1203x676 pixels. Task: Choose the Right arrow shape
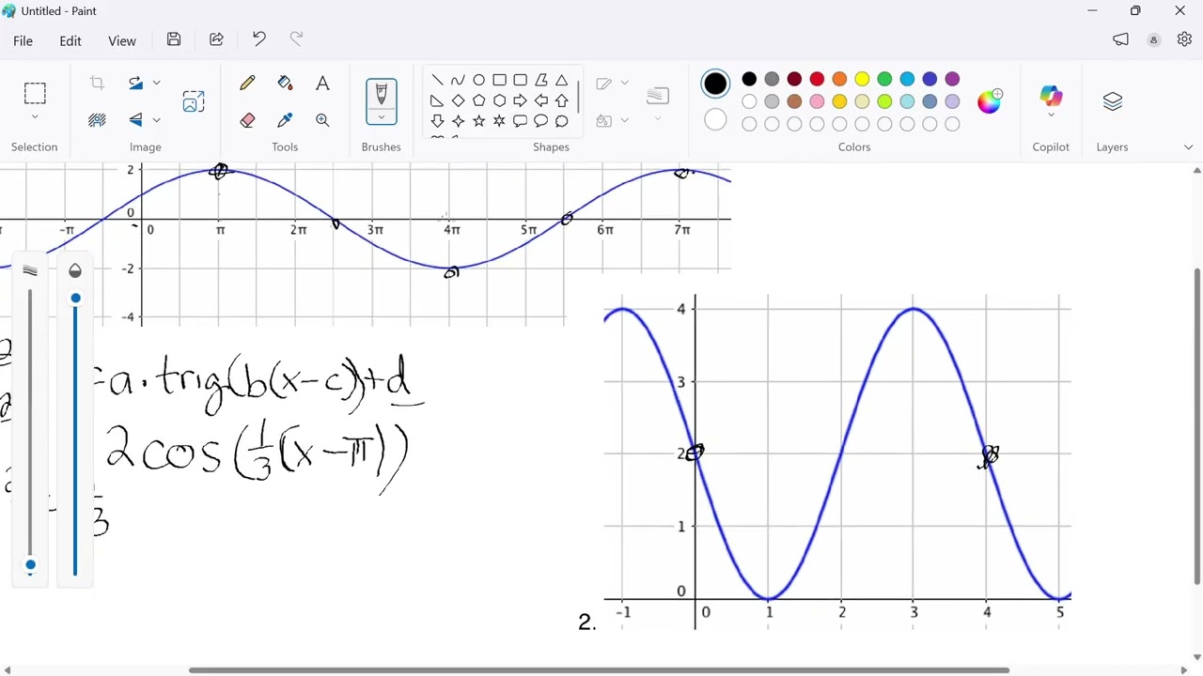click(x=520, y=100)
